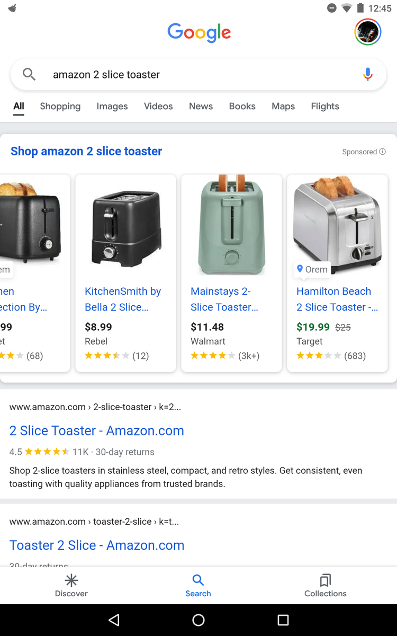The height and width of the screenshot is (636, 397).
Task: Open the Google account profile picture
Action: 368,32
